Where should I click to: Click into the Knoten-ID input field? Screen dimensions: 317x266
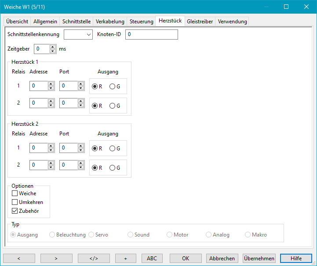(x=151, y=35)
